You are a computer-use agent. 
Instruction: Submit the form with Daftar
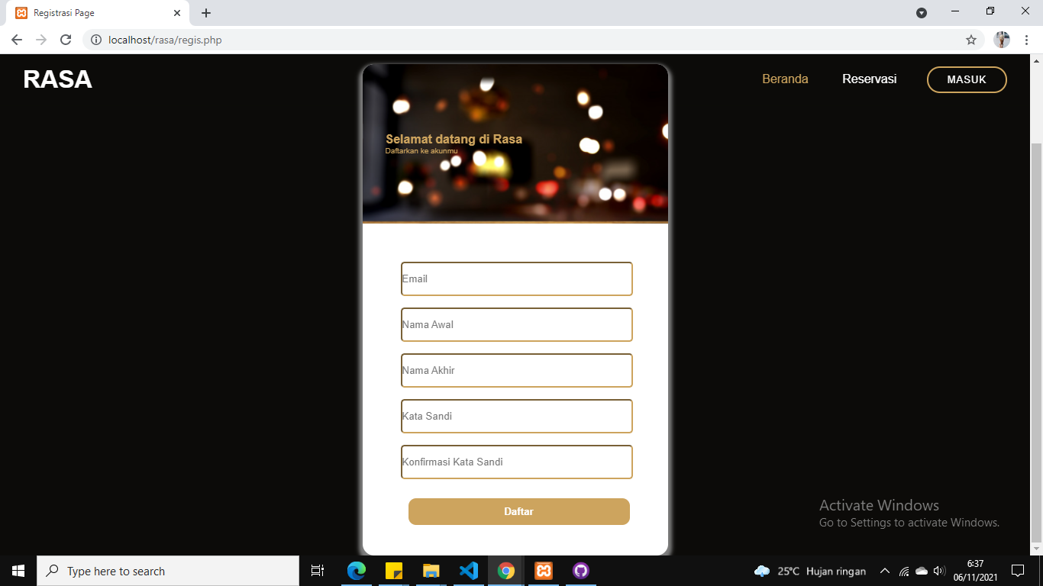[519, 511]
